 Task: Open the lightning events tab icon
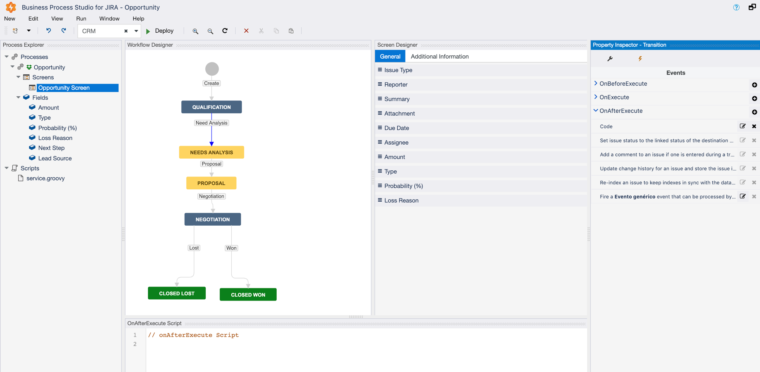click(640, 59)
